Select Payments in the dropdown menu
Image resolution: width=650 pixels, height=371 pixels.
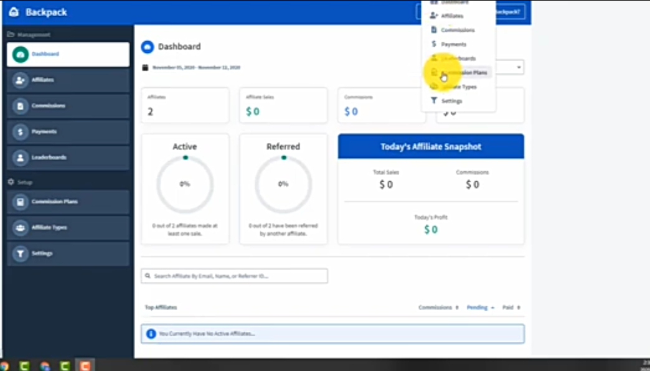point(453,44)
